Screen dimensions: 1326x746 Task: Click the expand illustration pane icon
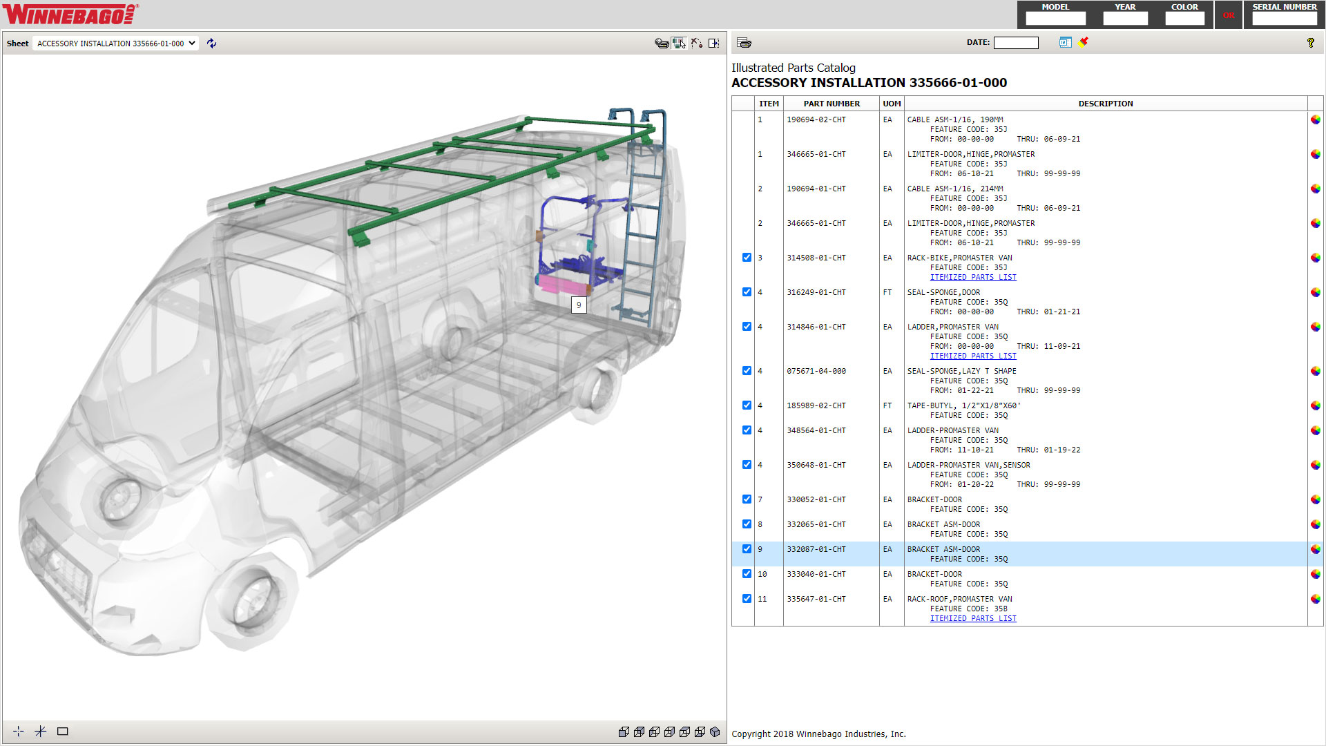tap(713, 43)
